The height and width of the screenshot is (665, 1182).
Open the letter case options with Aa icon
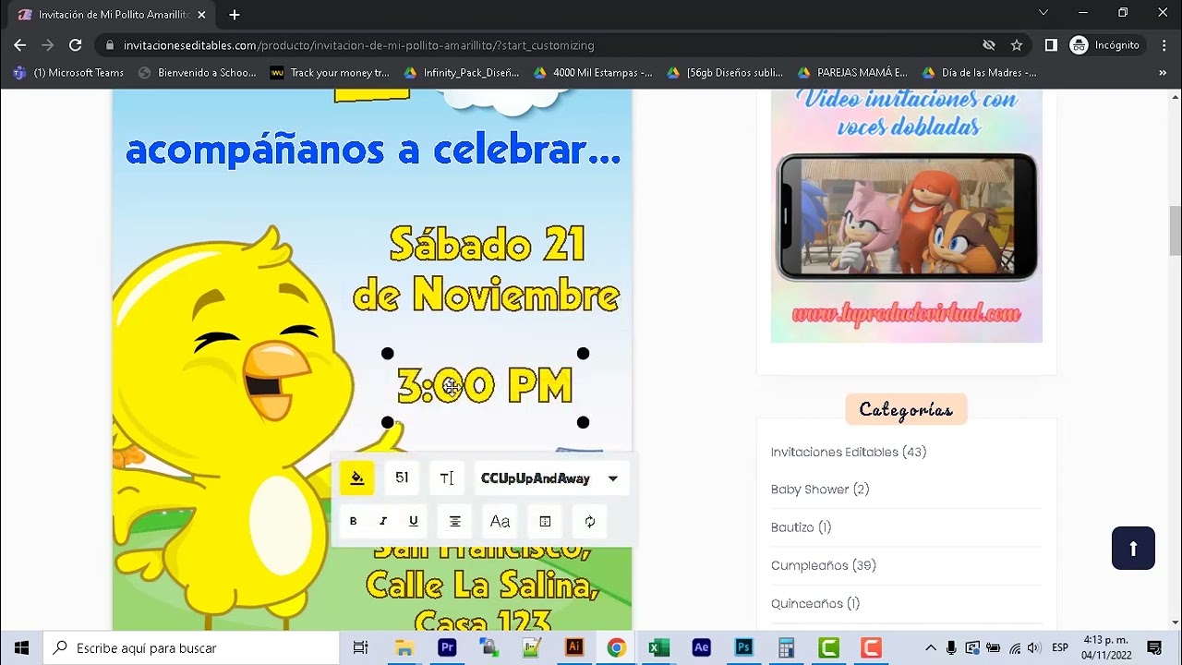coord(499,521)
